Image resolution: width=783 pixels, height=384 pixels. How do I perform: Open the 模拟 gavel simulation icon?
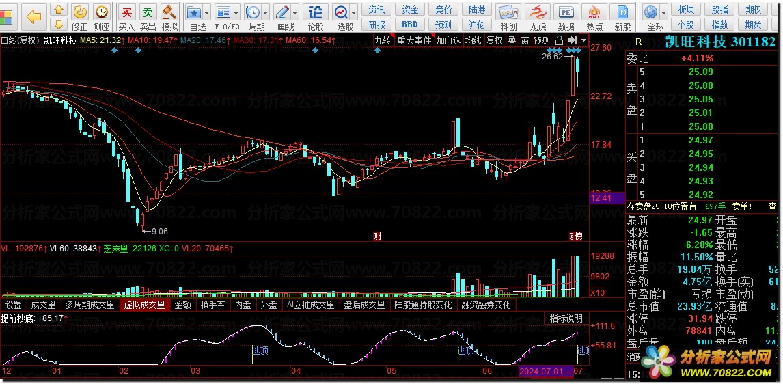click(169, 12)
